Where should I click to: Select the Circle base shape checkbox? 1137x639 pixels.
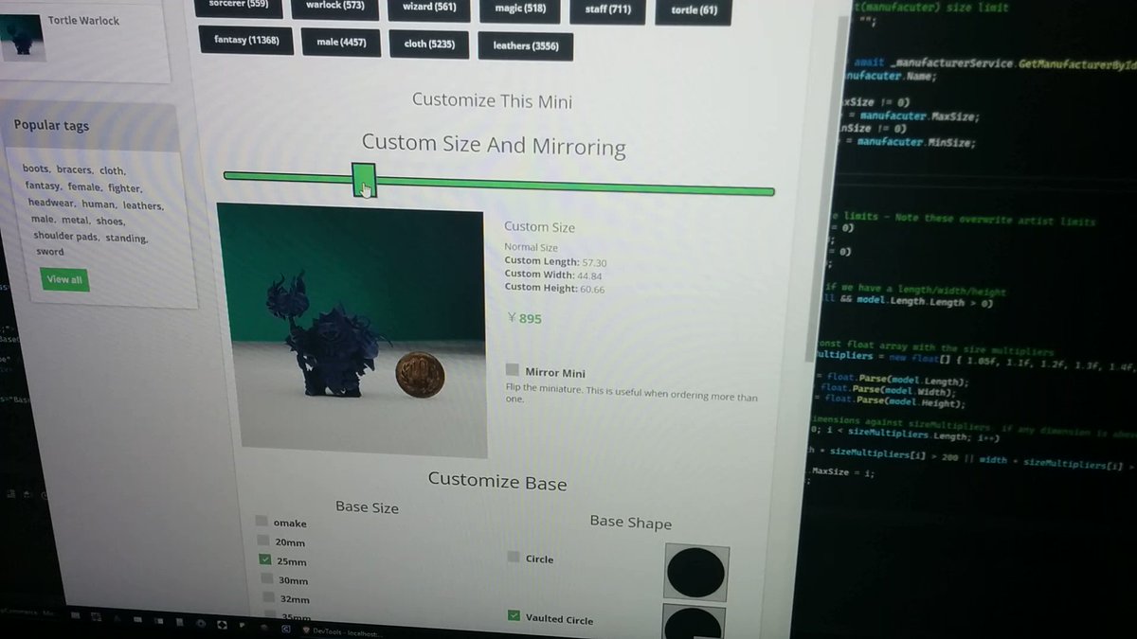pos(514,557)
